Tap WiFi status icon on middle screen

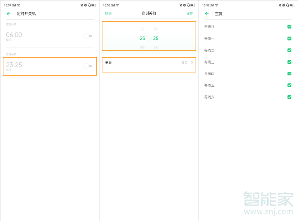point(118,5)
